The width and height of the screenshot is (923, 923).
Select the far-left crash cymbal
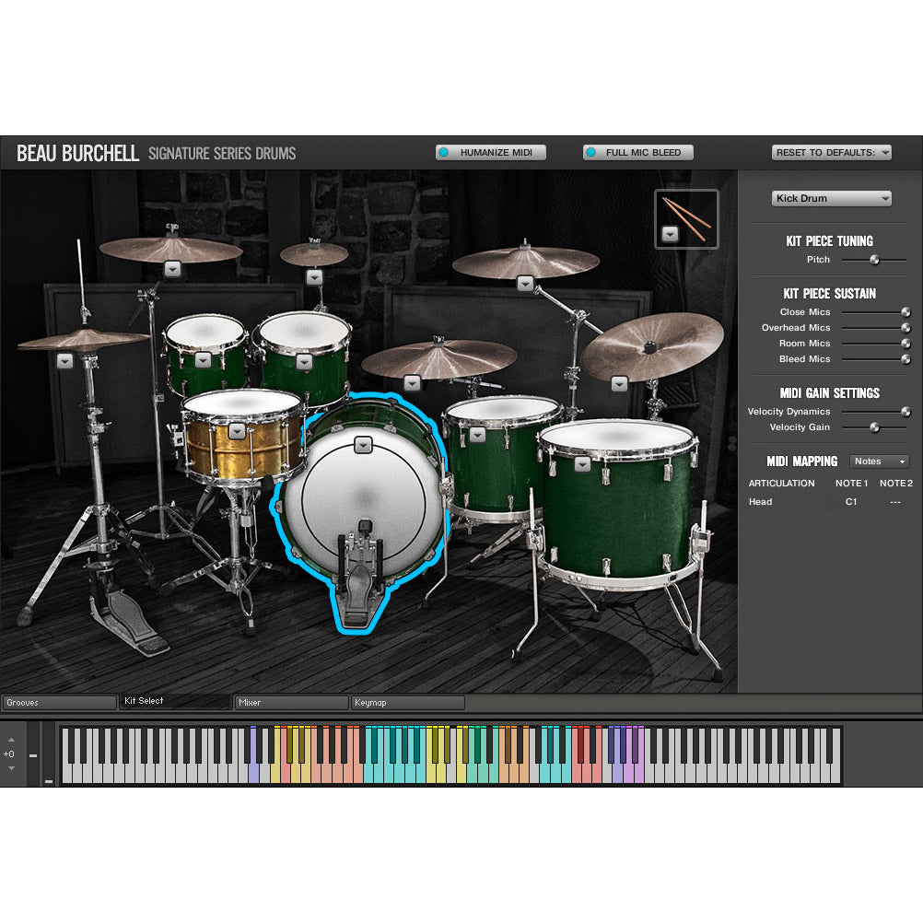[x=171, y=270]
